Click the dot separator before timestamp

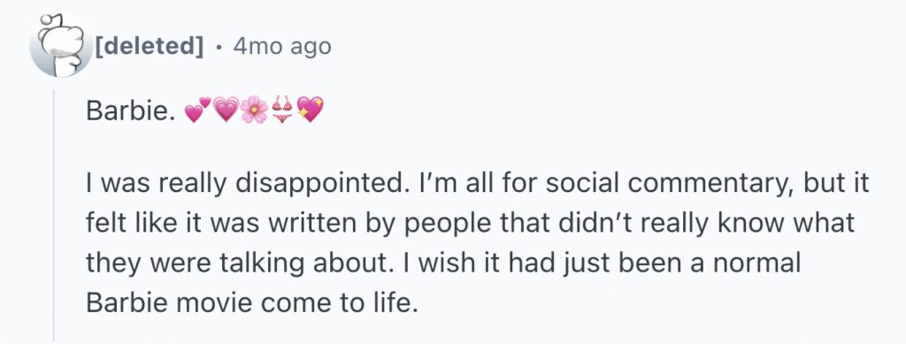[219, 47]
